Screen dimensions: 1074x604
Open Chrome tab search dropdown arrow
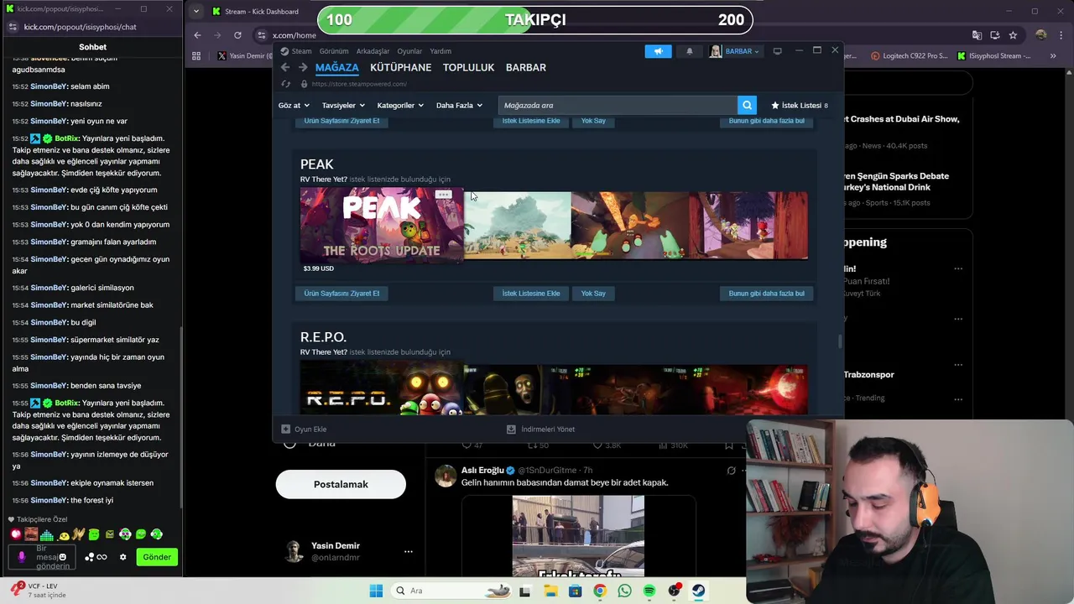point(196,11)
